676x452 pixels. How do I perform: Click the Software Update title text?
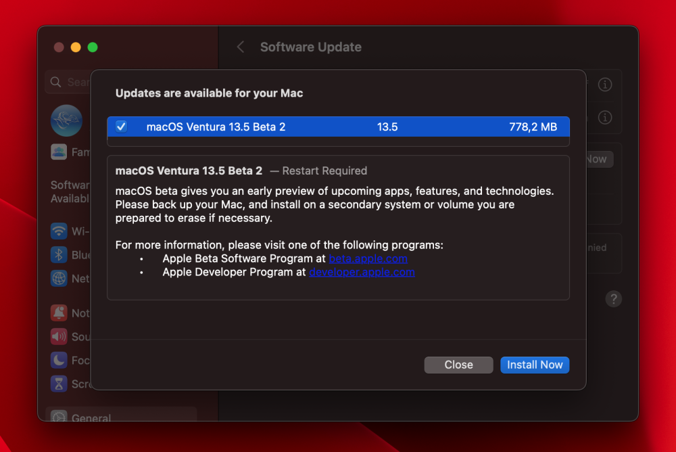(311, 47)
